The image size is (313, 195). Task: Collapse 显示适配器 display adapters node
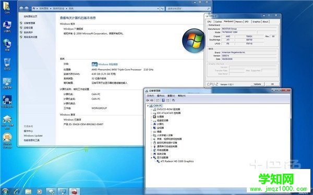click(x=151, y=158)
